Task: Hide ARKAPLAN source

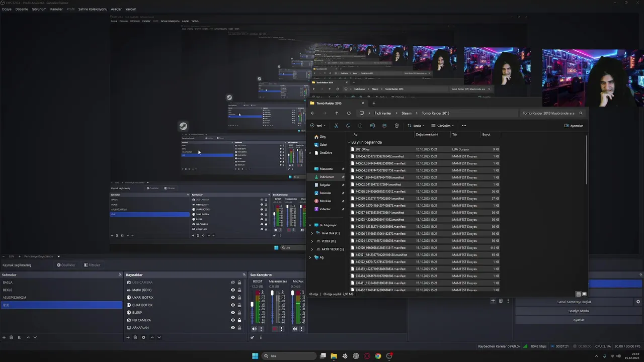Action: [233, 328]
